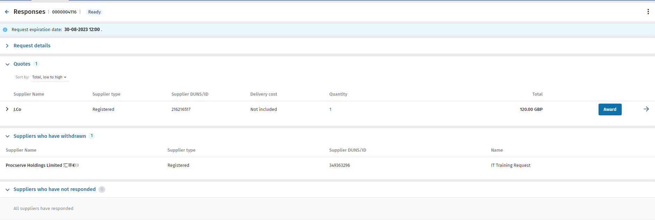The width and height of the screenshot is (655, 220).
Task: Expand the Request details section
Action: [x=7, y=46]
